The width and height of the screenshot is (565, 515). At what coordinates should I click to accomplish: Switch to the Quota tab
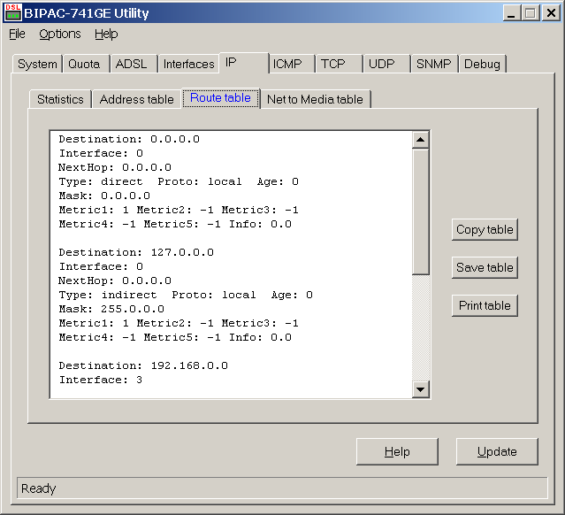[86, 64]
